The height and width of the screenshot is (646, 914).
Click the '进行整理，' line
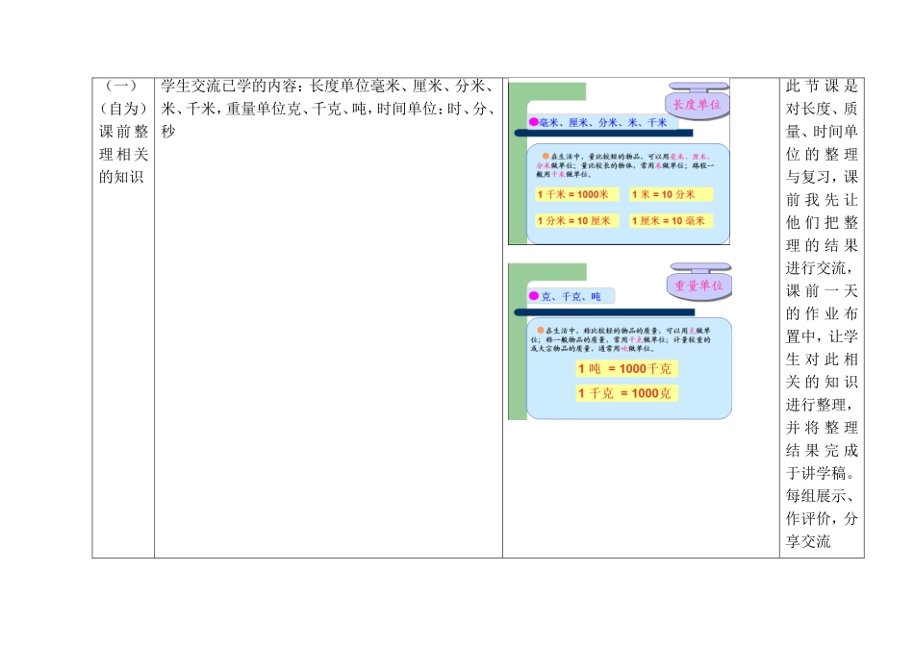pos(820,405)
